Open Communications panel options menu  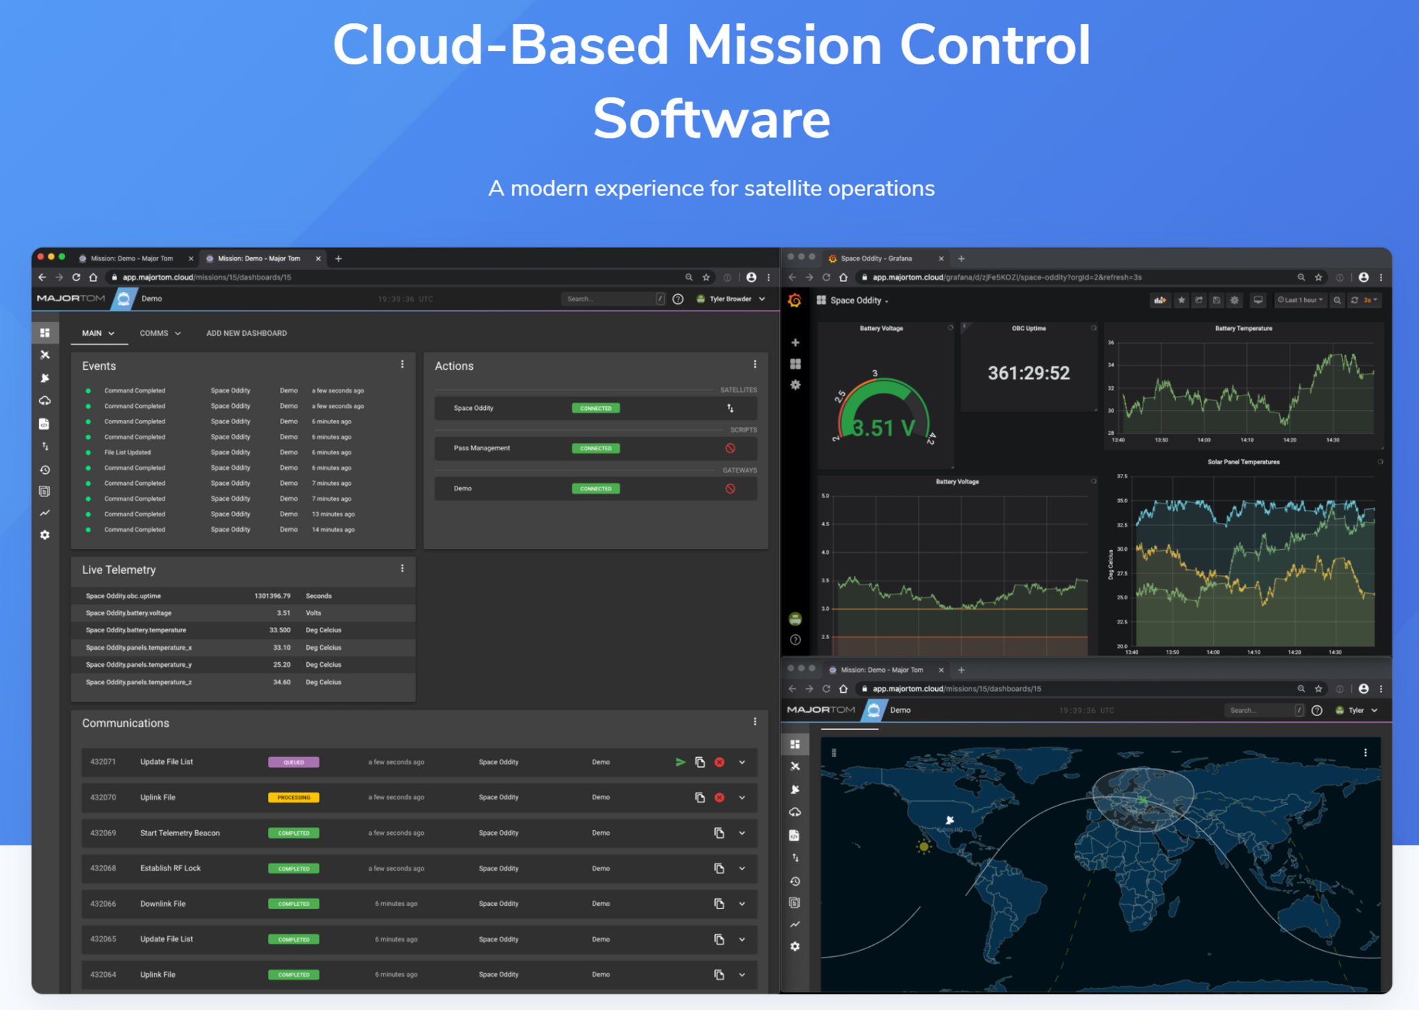[x=755, y=722]
